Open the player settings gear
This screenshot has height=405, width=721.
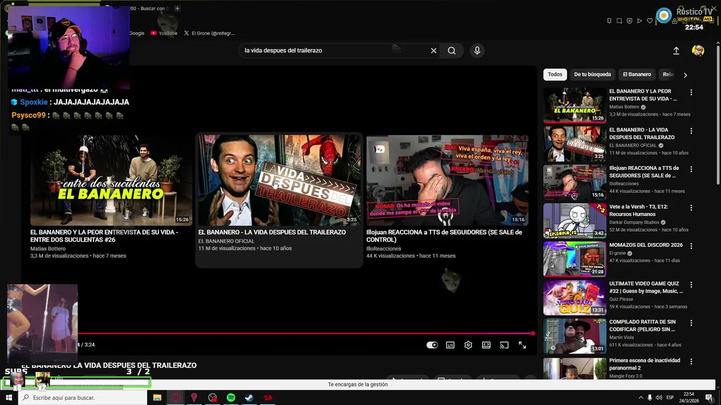pyautogui.click(x=468, y=345)
